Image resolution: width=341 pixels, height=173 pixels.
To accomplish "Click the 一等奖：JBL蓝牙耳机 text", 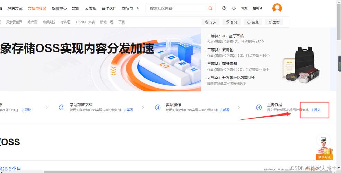I will tap(226, 36).
